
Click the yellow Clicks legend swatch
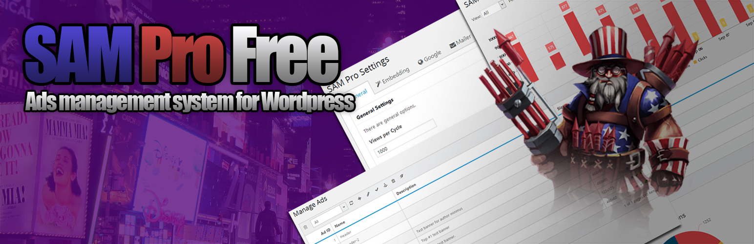coord(694,62)
